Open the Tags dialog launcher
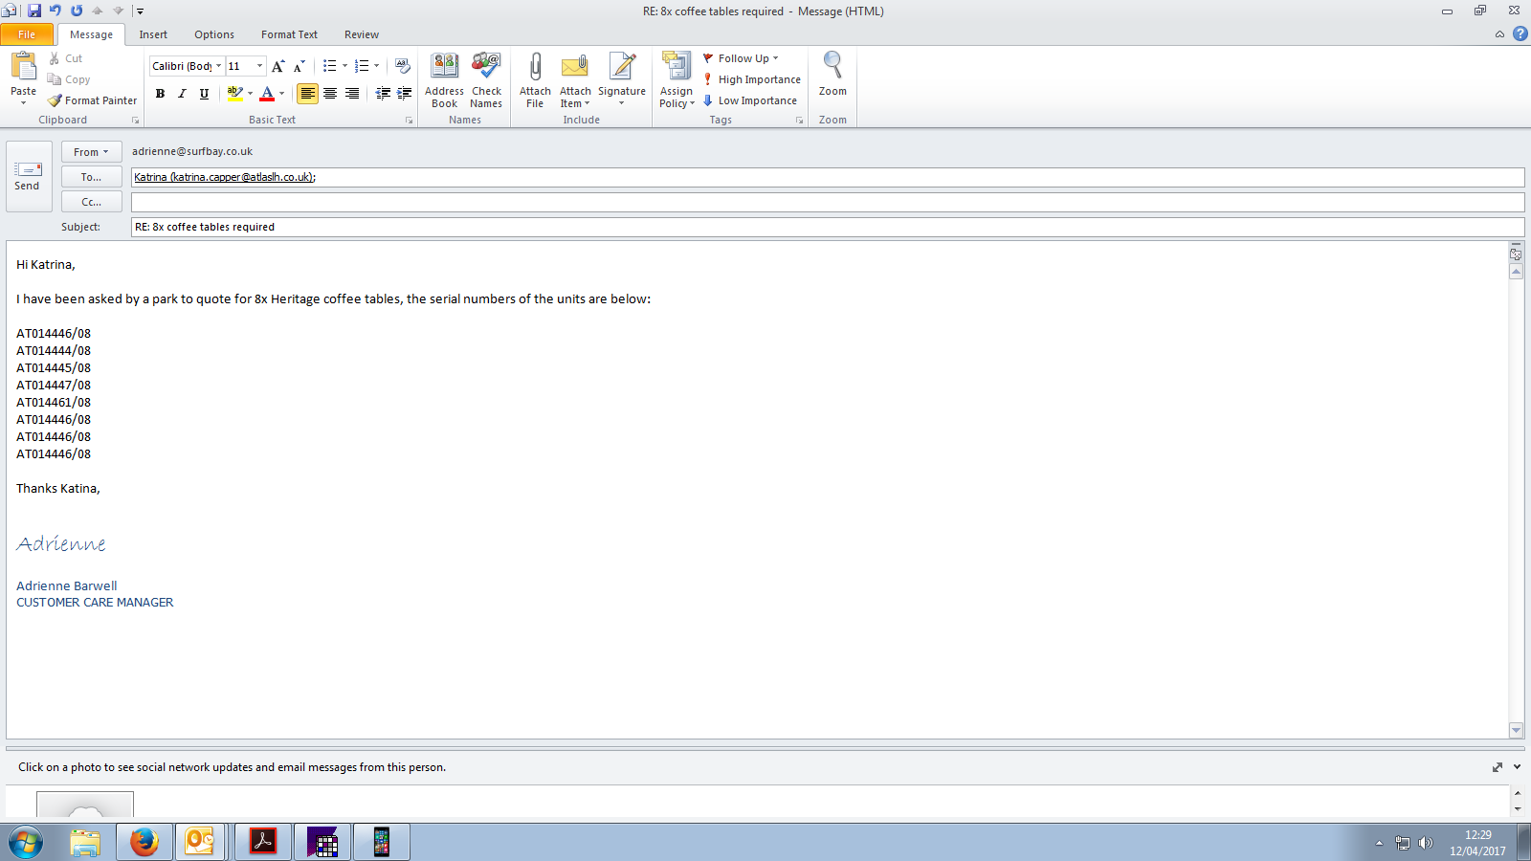Screen dimensions: 1531x861 800,121
